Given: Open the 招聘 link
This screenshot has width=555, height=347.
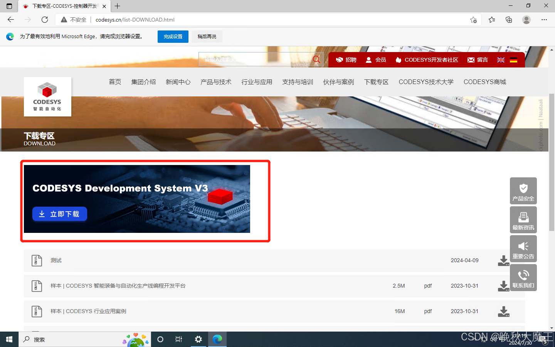Looking at the screenshot, I should (x=346, y=60).
